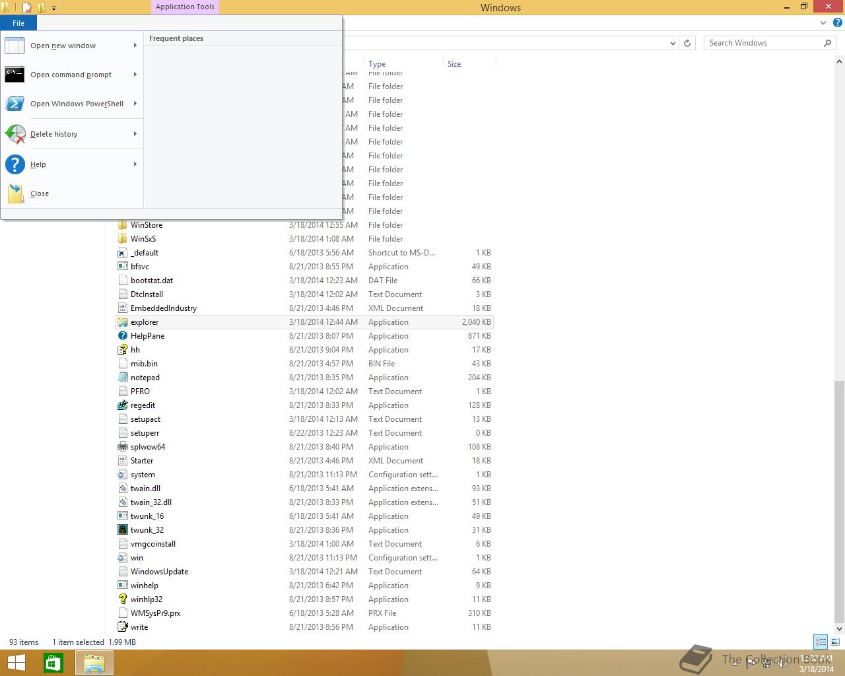Click the _default shortcut icon
845x676 pixels.
tap(122, 253)
